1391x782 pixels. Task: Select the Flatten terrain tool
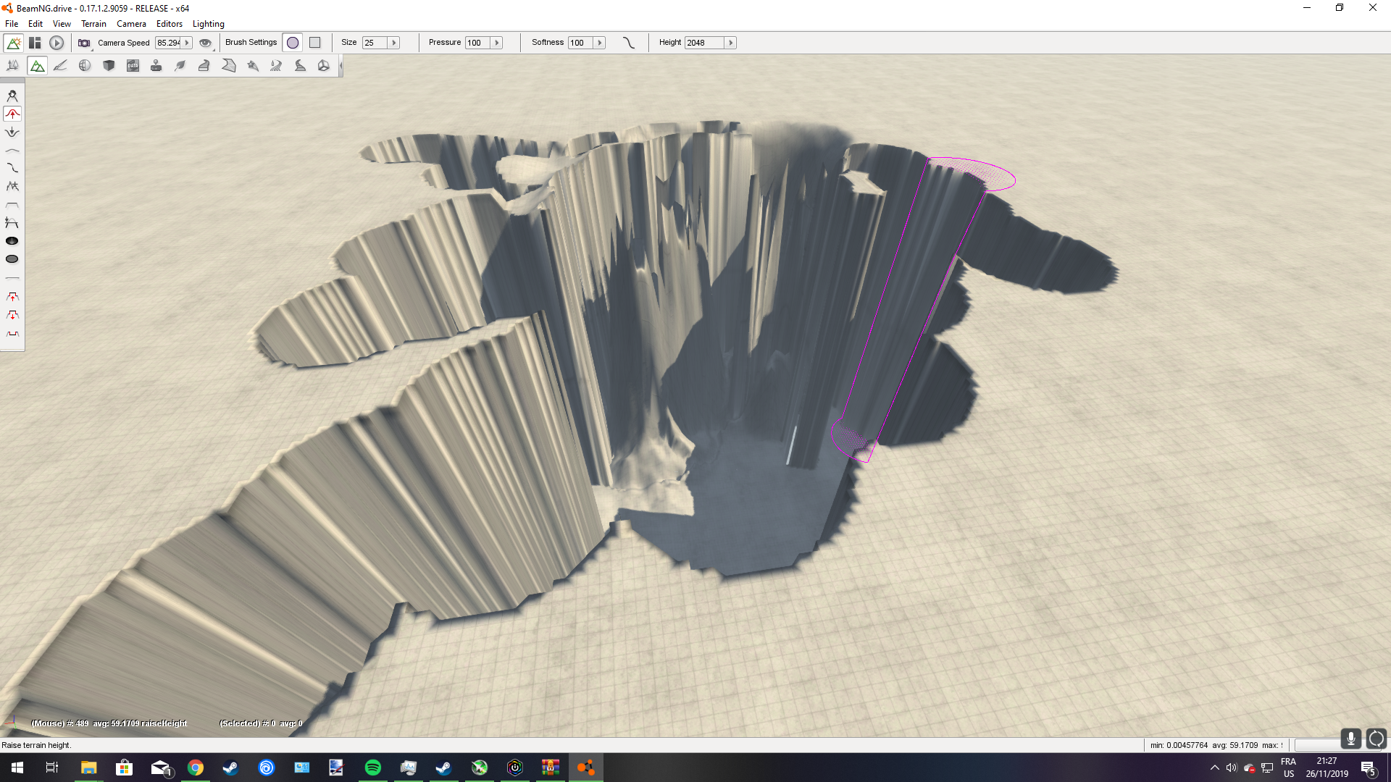12,205
